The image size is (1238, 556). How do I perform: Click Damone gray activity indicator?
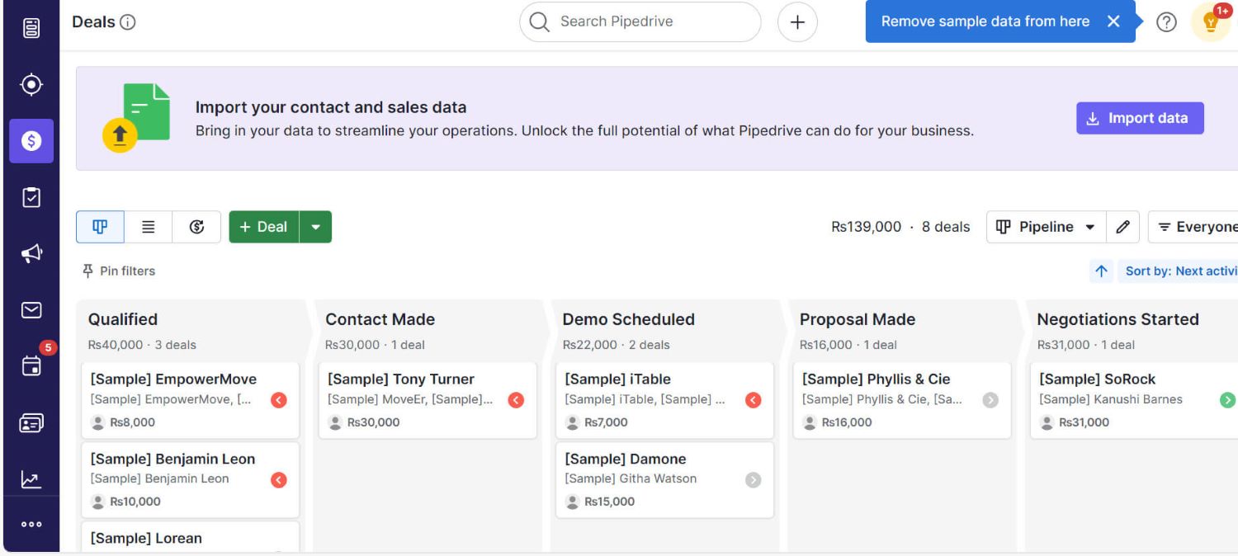753,479
